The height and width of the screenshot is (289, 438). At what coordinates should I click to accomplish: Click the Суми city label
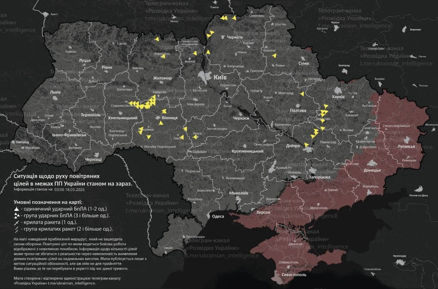303,64
